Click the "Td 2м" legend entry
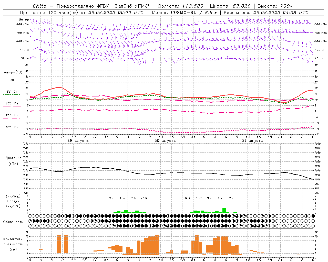Viewport: 328px width, 262px height. click(12, 92)
